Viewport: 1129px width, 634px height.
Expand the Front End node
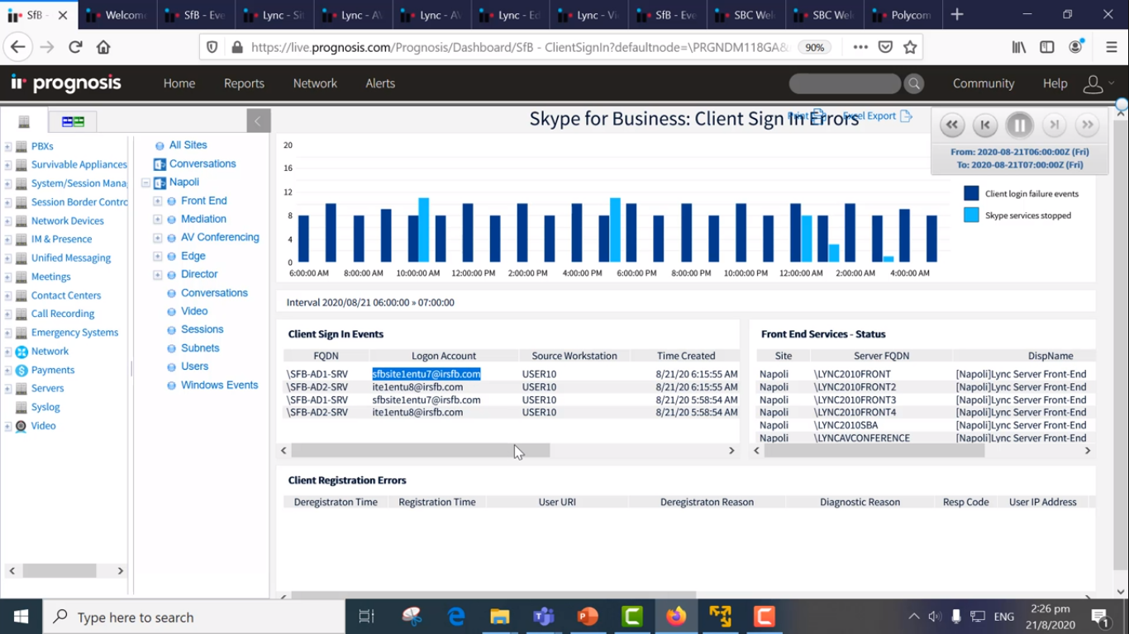point(157,201)
